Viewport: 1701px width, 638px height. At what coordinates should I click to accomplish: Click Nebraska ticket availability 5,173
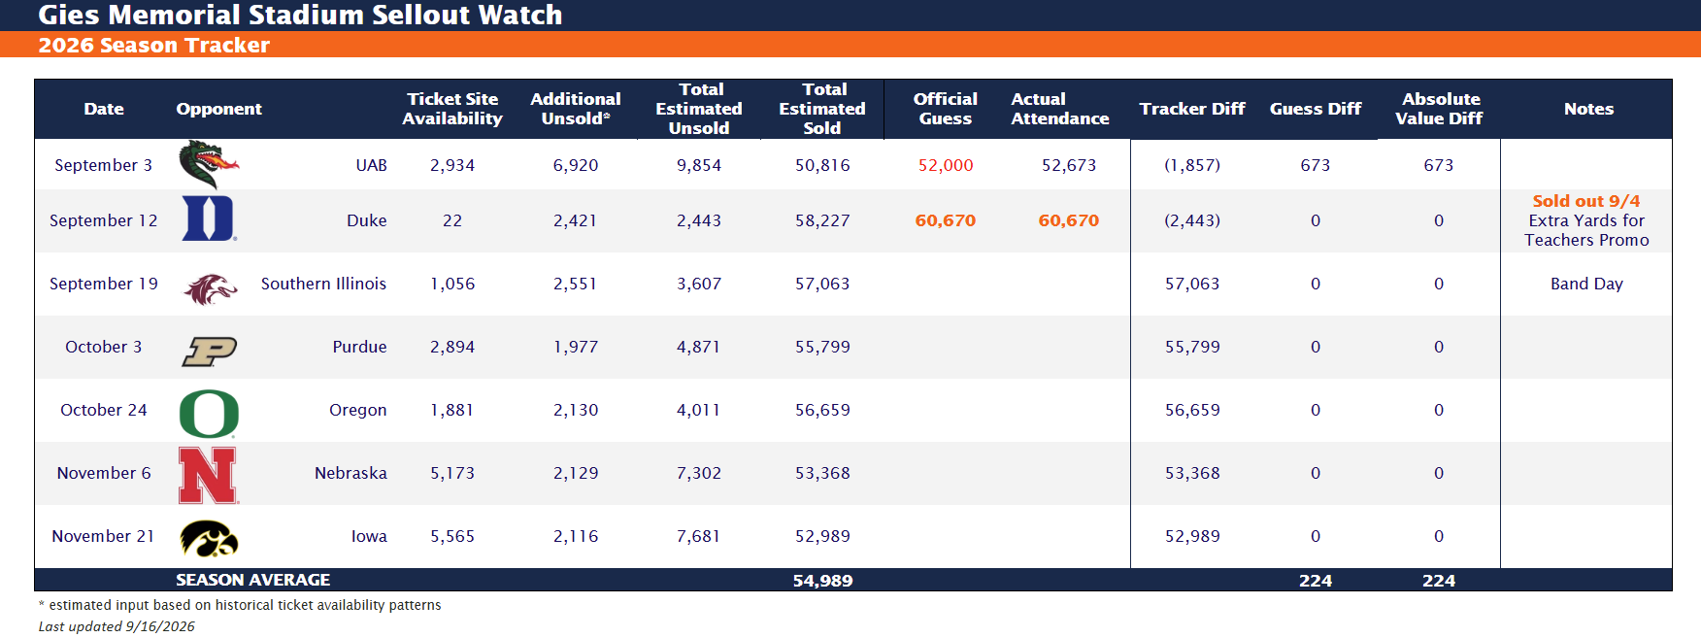tap(452, 473)
